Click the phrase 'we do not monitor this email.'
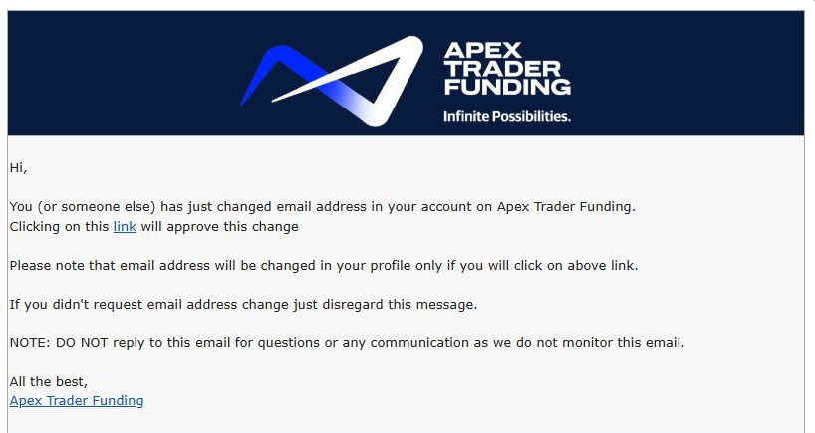Viewport: 815px width, 433px height. (x=589, y=343)
